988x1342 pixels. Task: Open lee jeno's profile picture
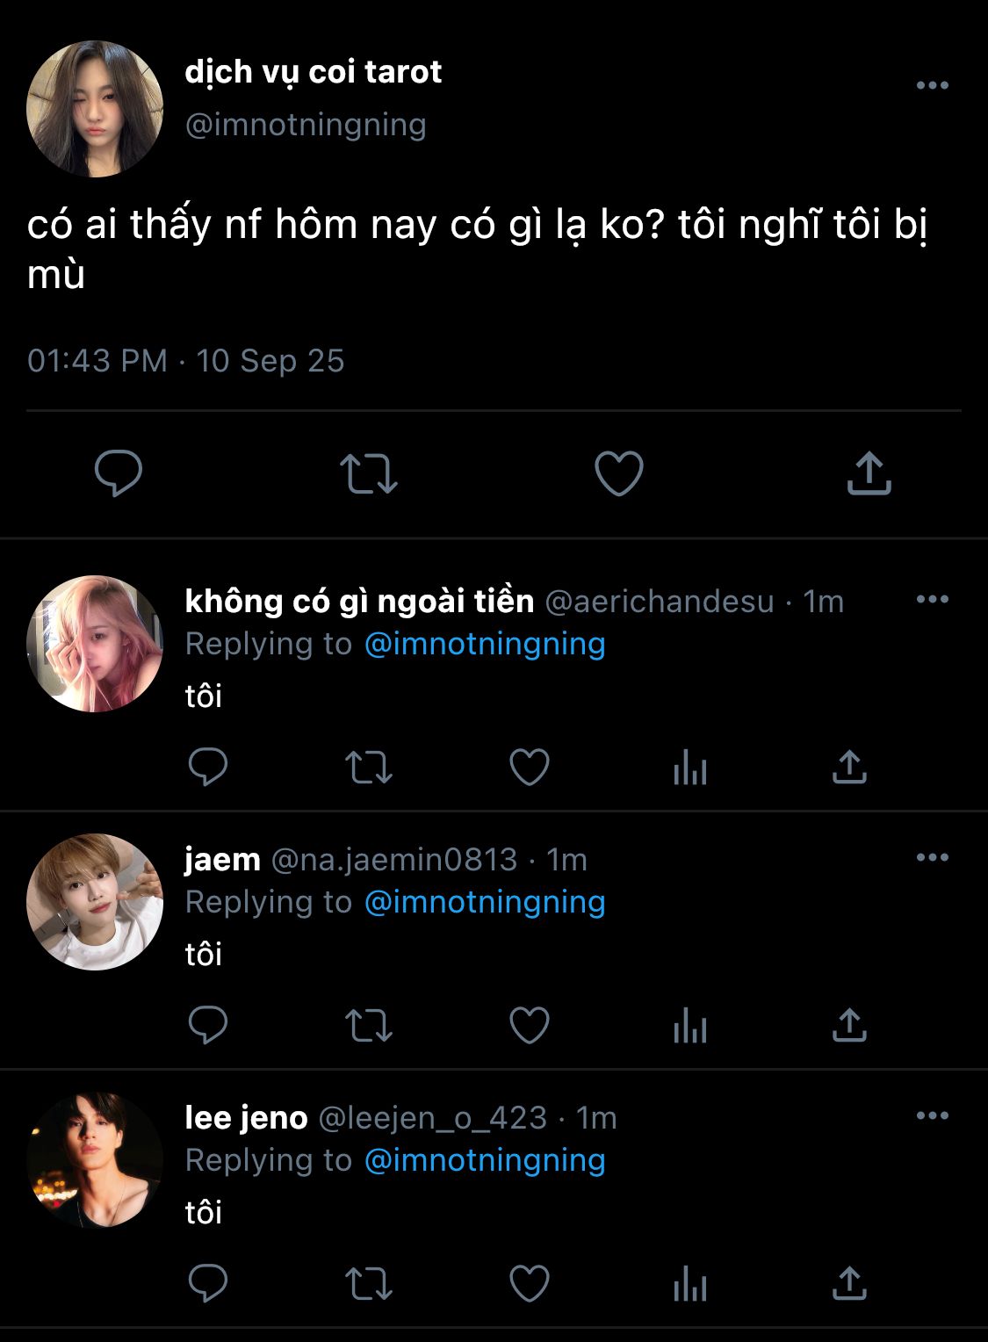tap(95, 1159)
